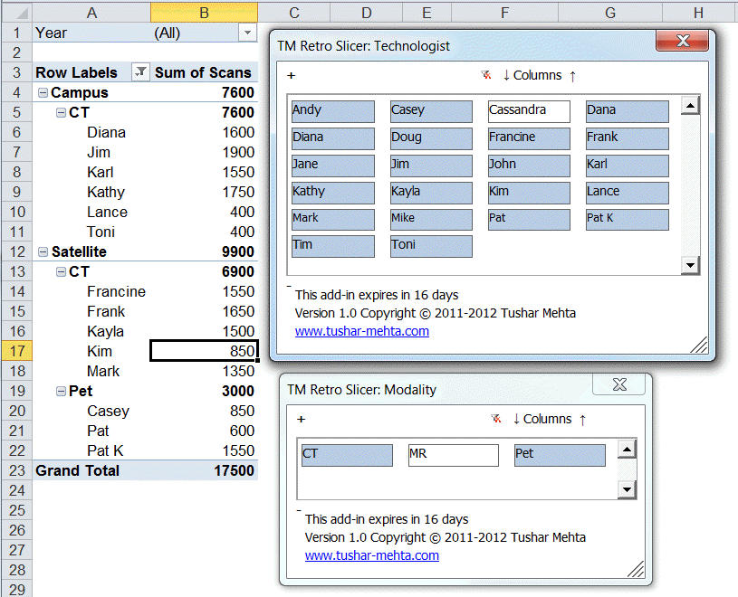This screenshot has width=738, height=597.
Task: Close the Technologist slicer window
Action: coord(684,41)
